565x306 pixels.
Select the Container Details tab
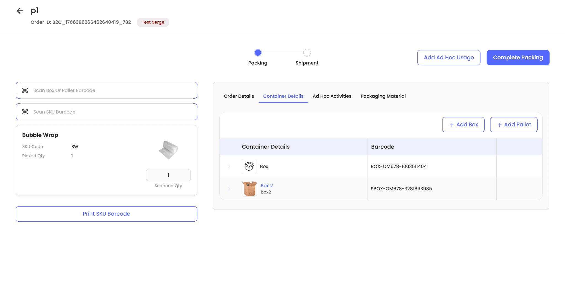pos(283,96)
